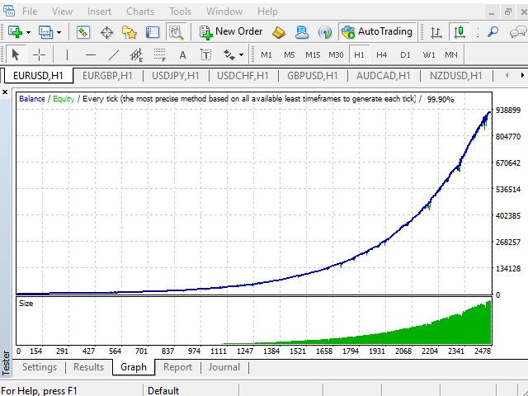Open the Navigator star-folder icon
The image size is (528, 396).
[130, 33]
